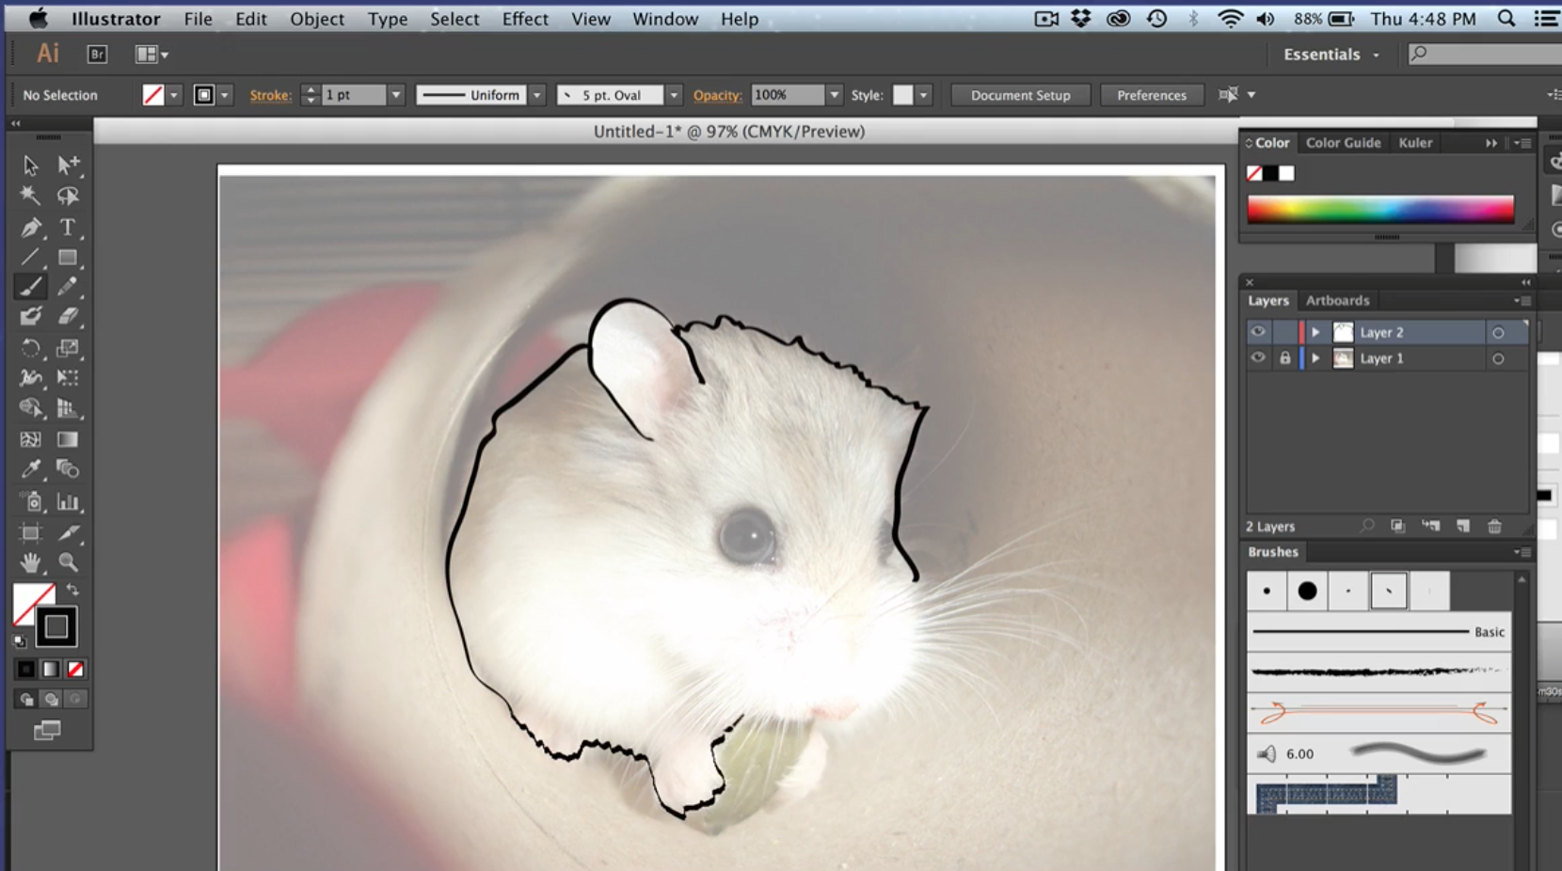The height and width of the screenshot is (871, 1562).
Task: Select the Gradient tool
Action: (68, 439)
